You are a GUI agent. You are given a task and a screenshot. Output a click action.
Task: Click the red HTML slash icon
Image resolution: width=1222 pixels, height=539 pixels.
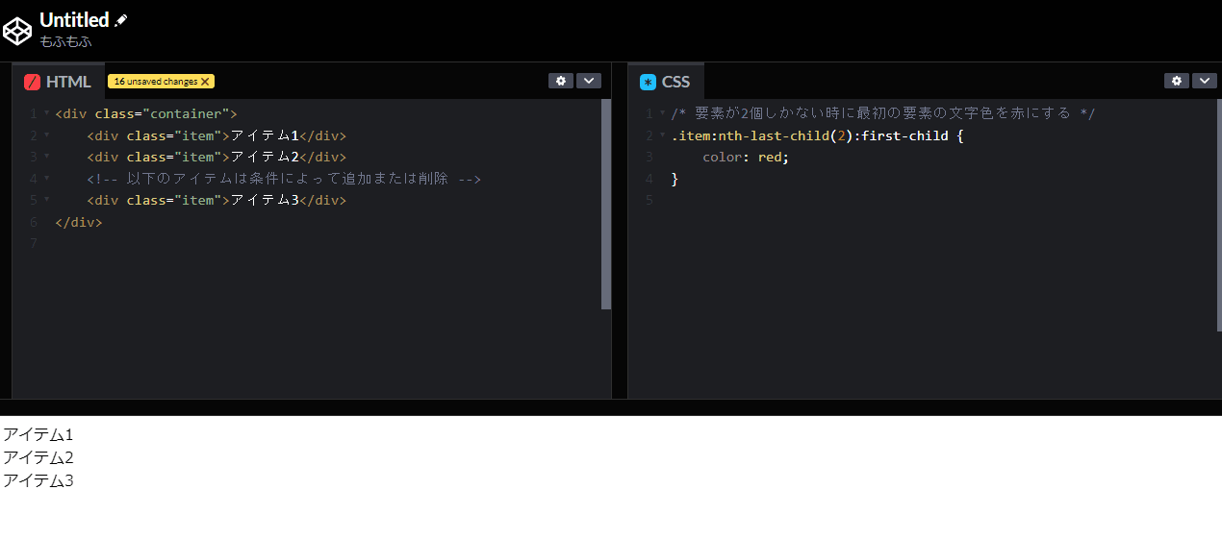pos(32,82)
